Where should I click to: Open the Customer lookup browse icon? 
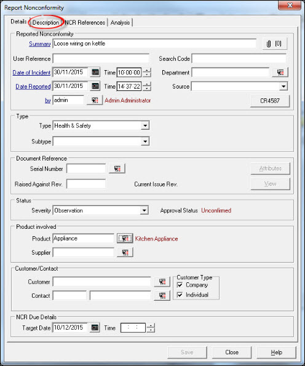[x=162, y=282]
